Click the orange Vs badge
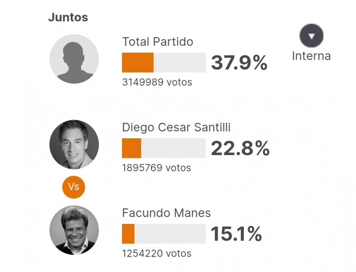The height and width of the screenshot is (272, 356). tap(74, 187)
